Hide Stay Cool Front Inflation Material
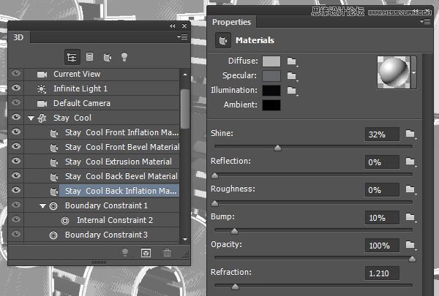 tap(16, 132)
